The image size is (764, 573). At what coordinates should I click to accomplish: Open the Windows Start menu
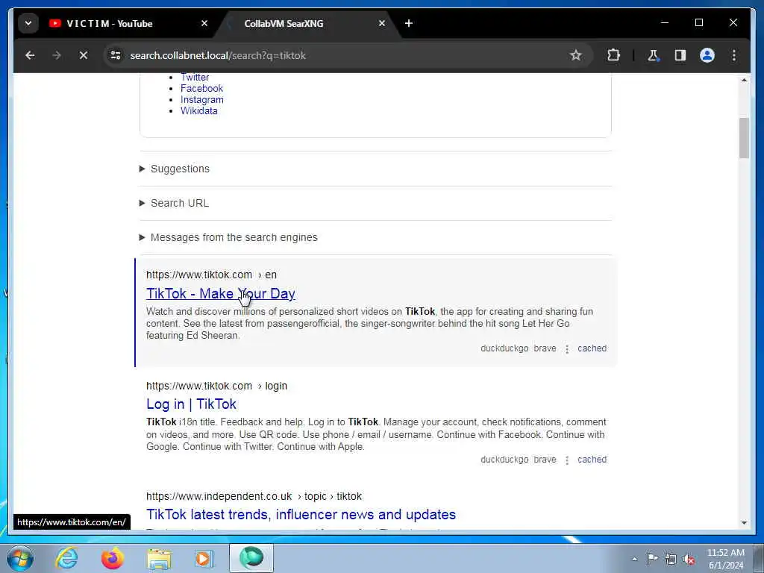pyautogui.click(x=20, y=558)
